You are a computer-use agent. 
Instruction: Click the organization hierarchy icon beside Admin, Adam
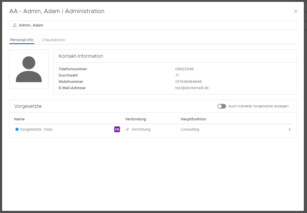[15, 25]
